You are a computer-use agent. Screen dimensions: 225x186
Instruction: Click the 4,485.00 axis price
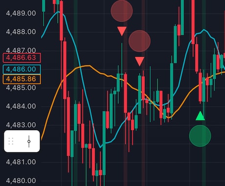(21, 88)
